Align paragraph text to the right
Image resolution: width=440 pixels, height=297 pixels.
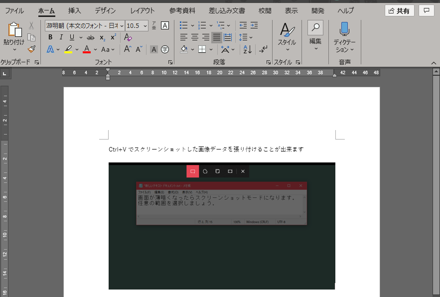(x=206, y=37)
